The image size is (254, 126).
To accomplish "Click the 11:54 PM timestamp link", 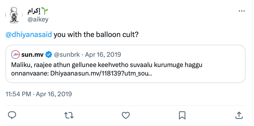I will (x=18, y=94).
